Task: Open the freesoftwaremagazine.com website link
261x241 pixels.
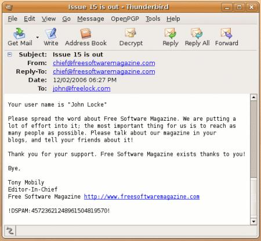Action: click(142, 196)
